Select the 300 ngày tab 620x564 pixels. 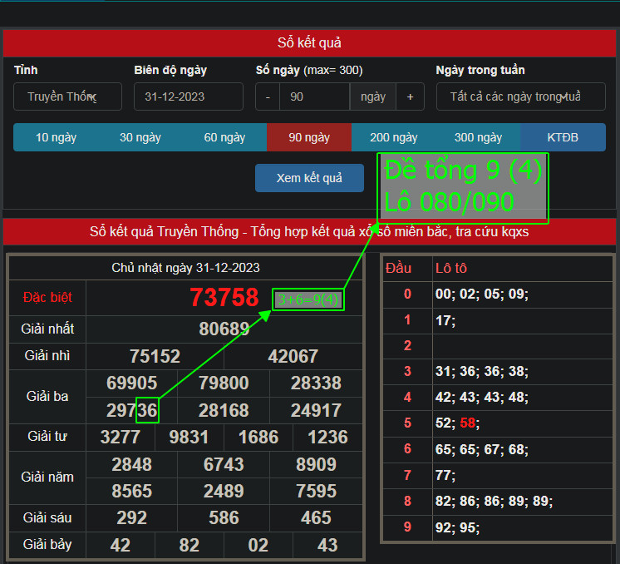[478, 137]
